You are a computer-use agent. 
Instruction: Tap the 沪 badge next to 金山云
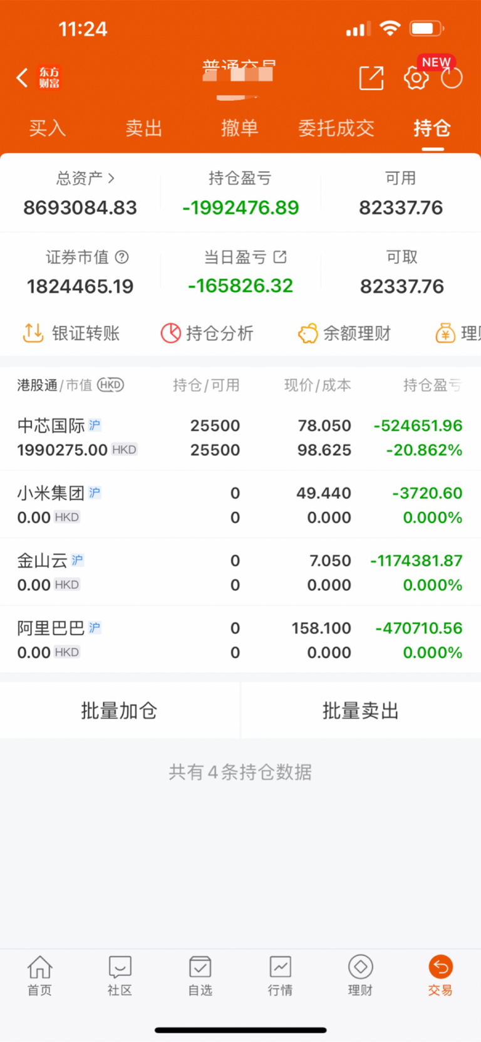[77, 560]
